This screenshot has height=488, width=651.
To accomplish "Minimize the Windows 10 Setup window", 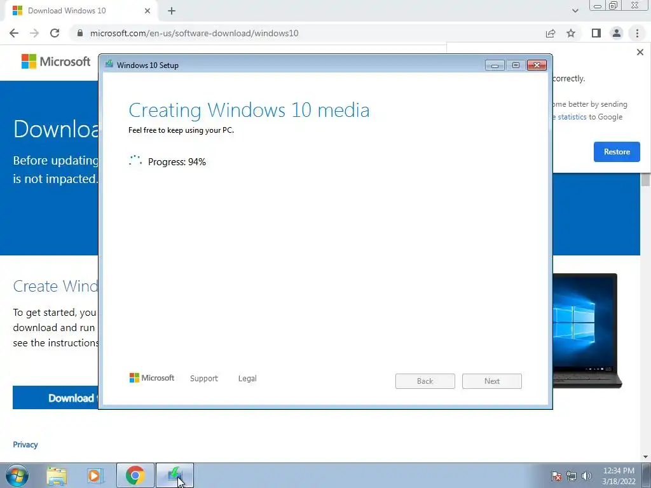I will pyautogui.click(x=495, y=65).
